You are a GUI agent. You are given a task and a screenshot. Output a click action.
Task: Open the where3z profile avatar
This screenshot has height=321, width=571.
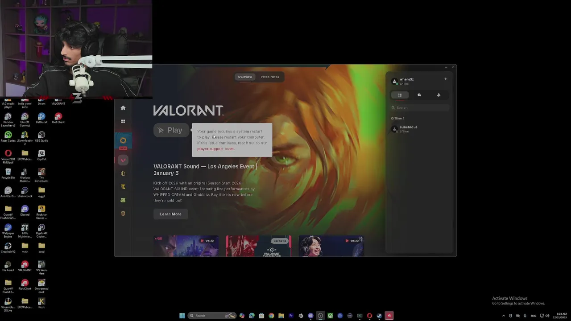394,81
